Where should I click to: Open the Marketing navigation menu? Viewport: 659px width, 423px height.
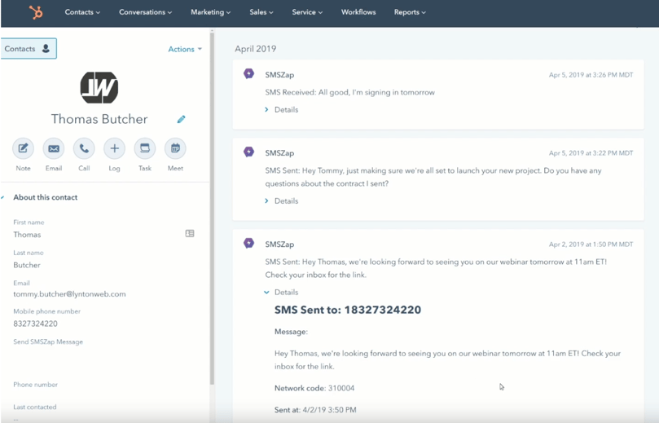(x=210, y=12)
